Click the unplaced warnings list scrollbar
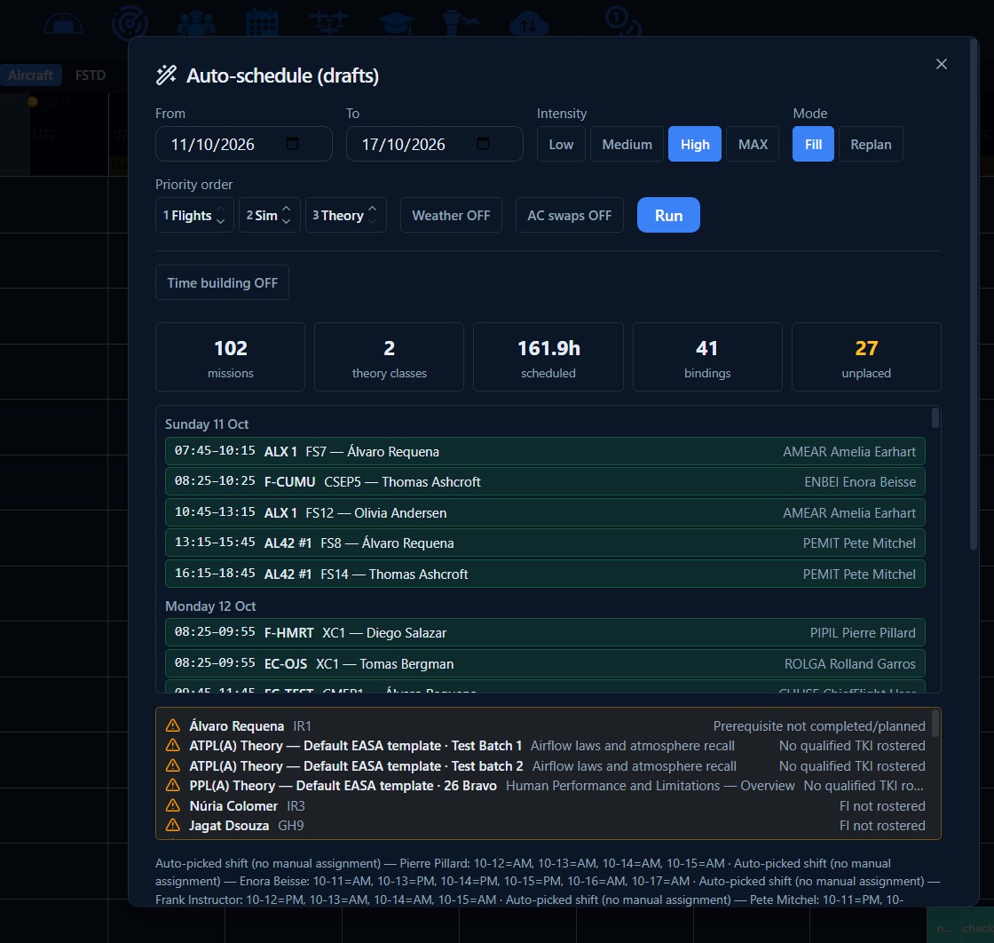This screenshot has width=994, height=943. [935, 724]
